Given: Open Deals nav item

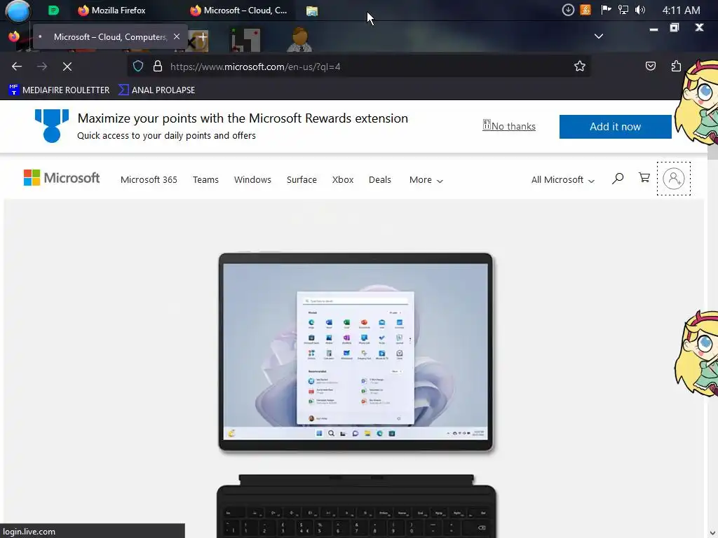Looking at the screenshot, I should coord(380,179).
